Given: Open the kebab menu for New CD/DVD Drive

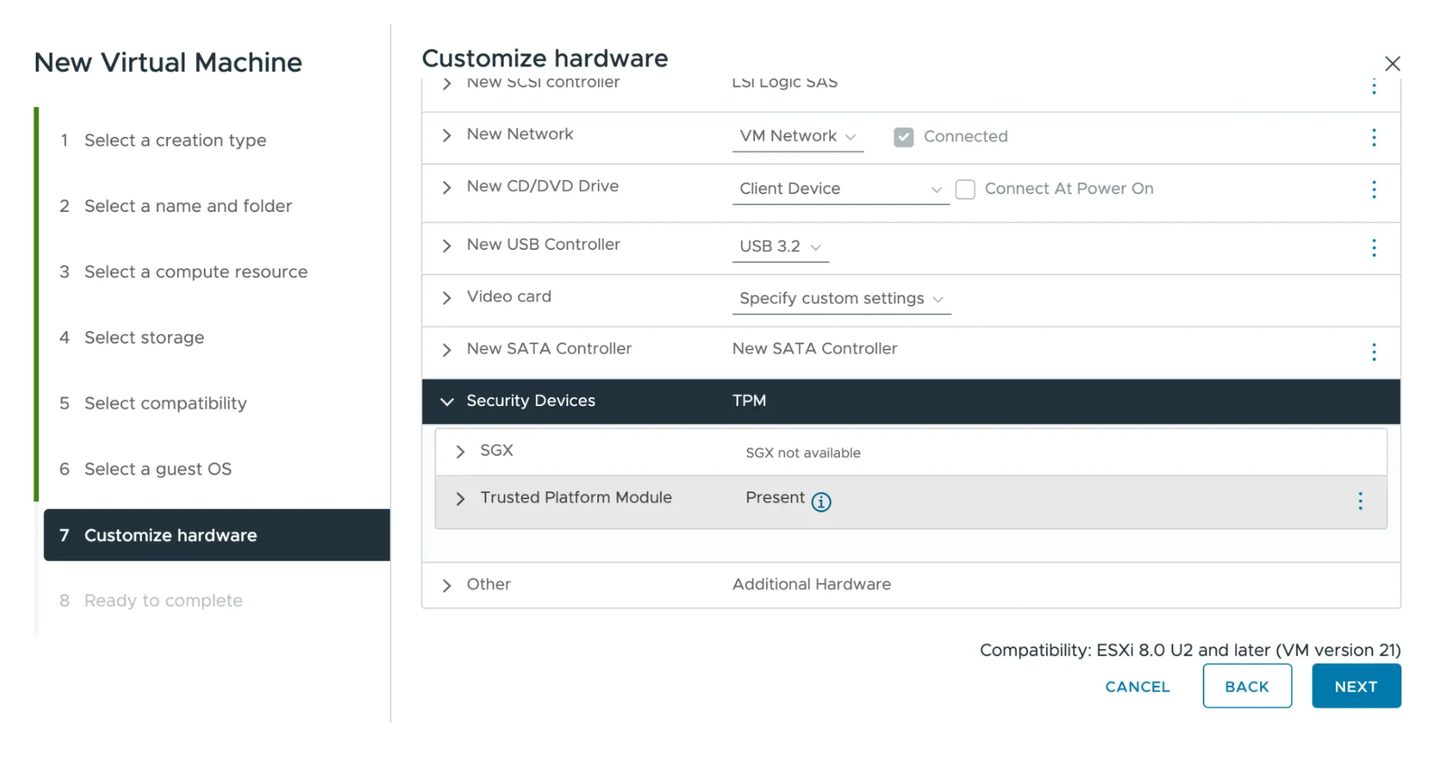Looking at the screenshot, I should [1374, 190].
